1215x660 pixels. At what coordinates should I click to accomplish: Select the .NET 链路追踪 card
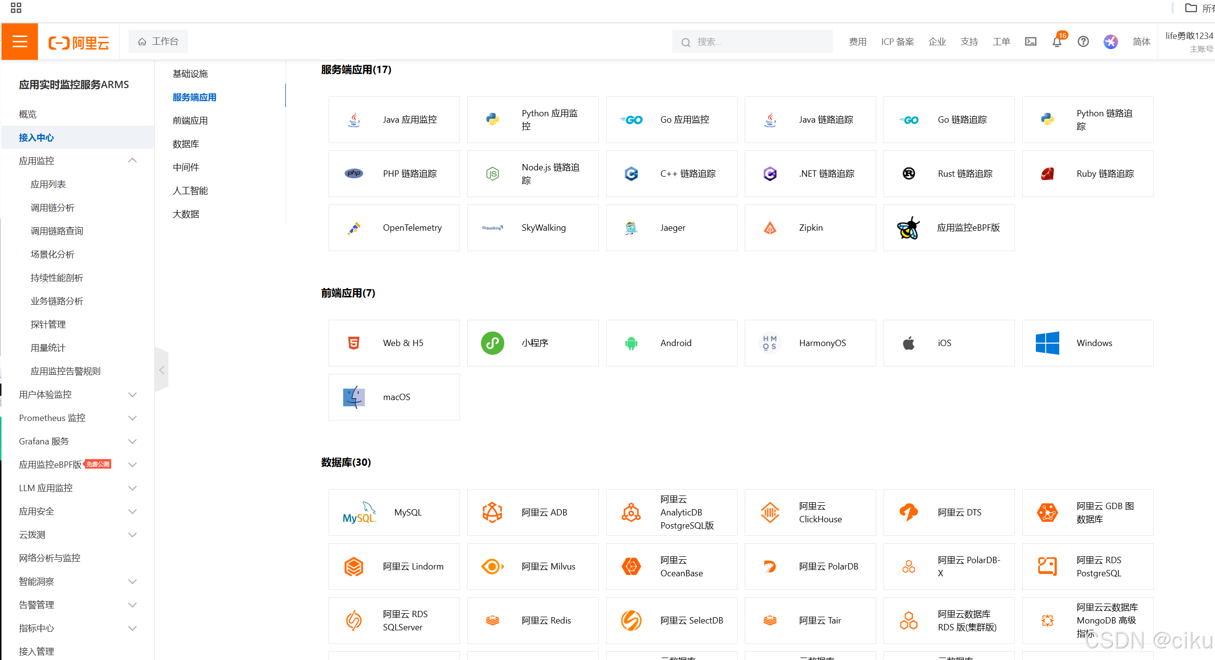coord(810,174)
